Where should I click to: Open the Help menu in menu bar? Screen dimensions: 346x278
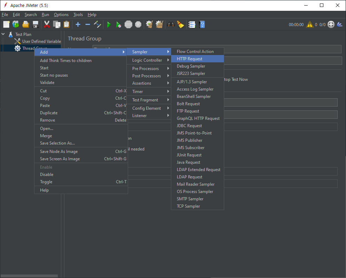tap(92, 15)
